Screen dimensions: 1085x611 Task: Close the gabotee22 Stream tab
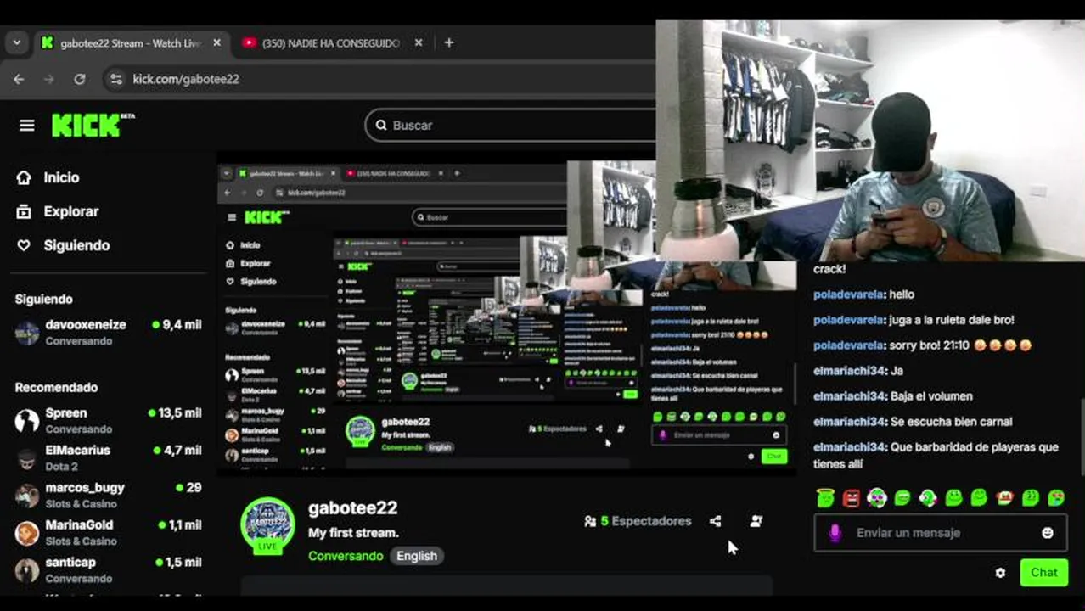pyautogui.click(x=216, y=42)
